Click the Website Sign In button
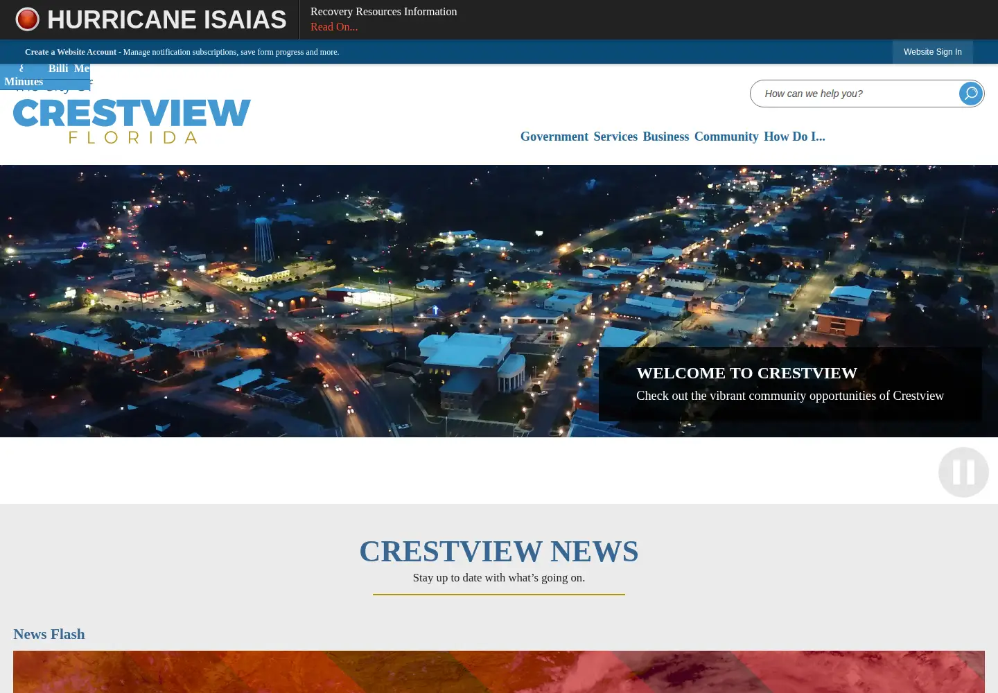 click(932, 52)
